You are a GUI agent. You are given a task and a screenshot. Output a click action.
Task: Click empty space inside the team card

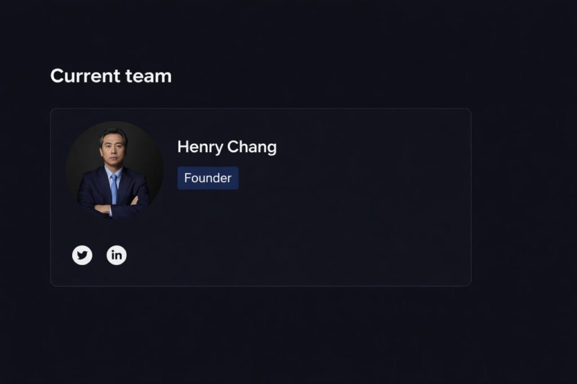[349, 225]
